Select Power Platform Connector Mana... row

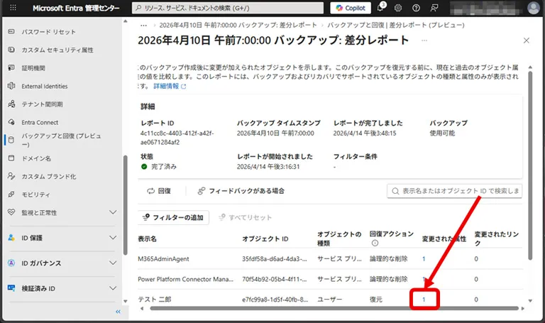tap(185, 279)
